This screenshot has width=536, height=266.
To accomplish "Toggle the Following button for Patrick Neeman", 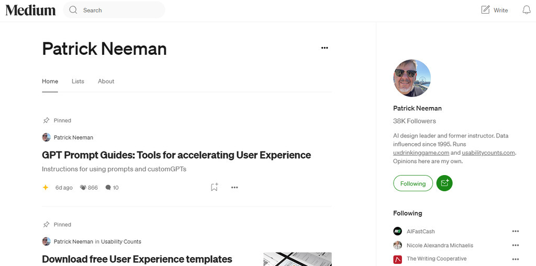I will pos(413,183).
